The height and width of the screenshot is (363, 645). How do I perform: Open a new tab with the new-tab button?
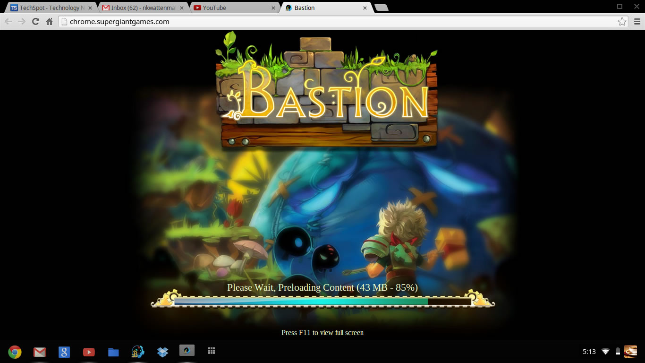tap(381, 8)
